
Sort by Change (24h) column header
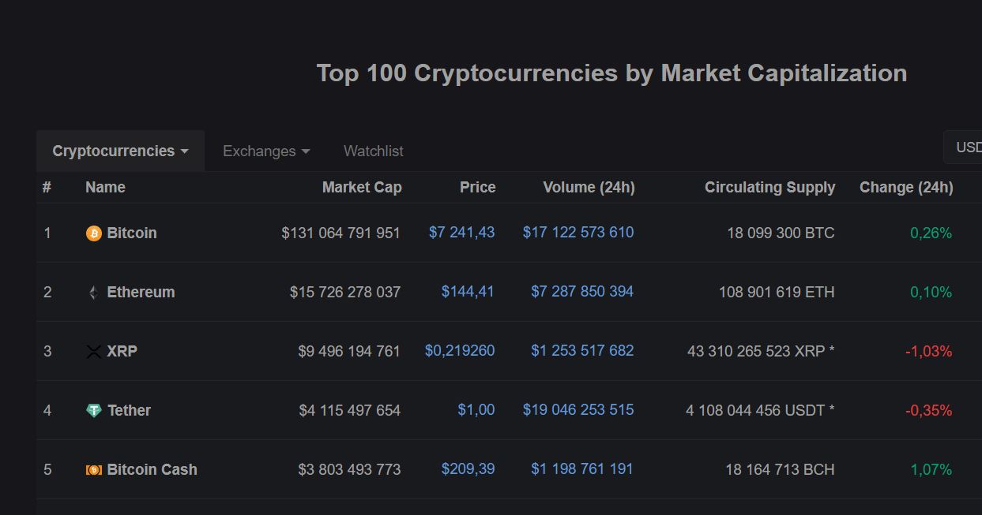point(906,188)
